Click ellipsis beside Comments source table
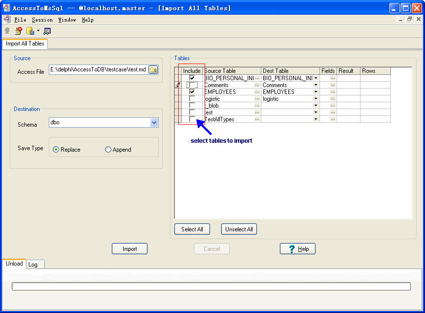This screenshot has width=425, height=313. click(257, 85)
